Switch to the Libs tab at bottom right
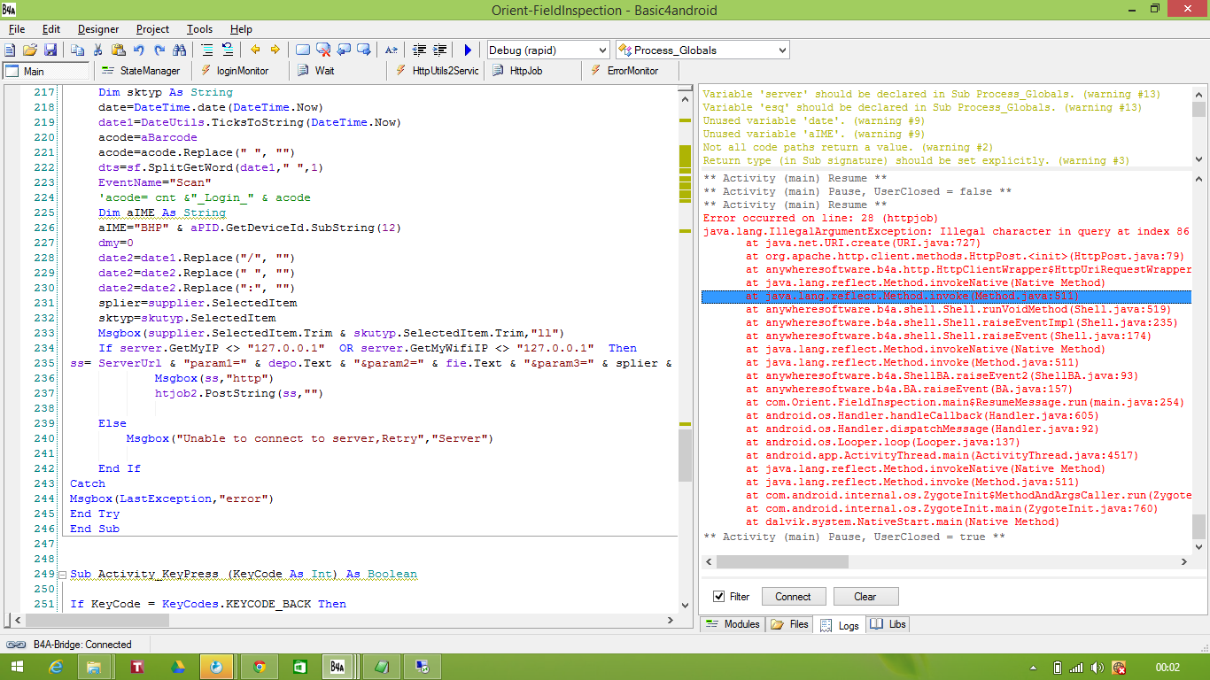The height and width of the screenshot is (680, 1210). click(887, 624)
